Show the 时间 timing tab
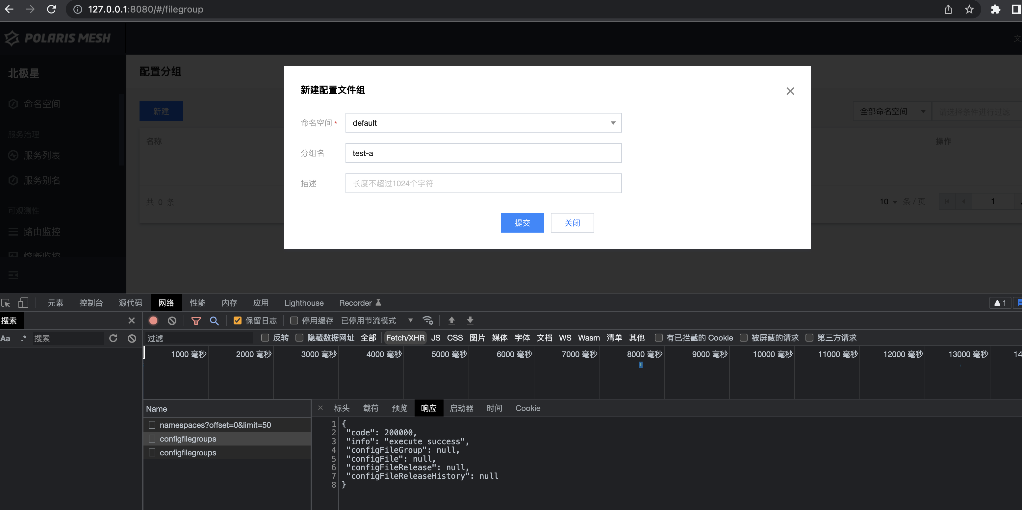 pyautogui.click(x=494, y=408)
